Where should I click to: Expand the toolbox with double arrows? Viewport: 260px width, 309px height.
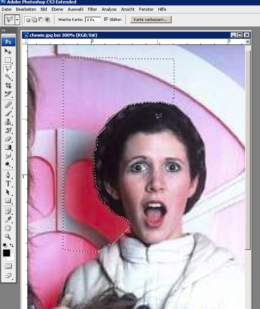[x=3, y=31]
